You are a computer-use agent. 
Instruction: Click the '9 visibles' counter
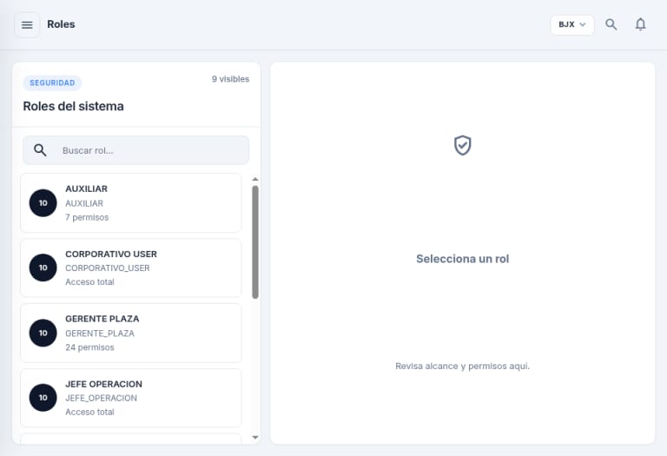[x=230, y=79]
